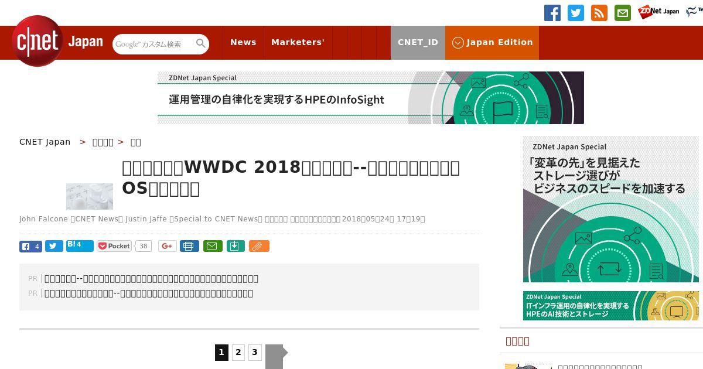Image resolution: width=703 pixels, height=369 pixels.
Task: Focus the Google custom search field
Action: point(153,44)
